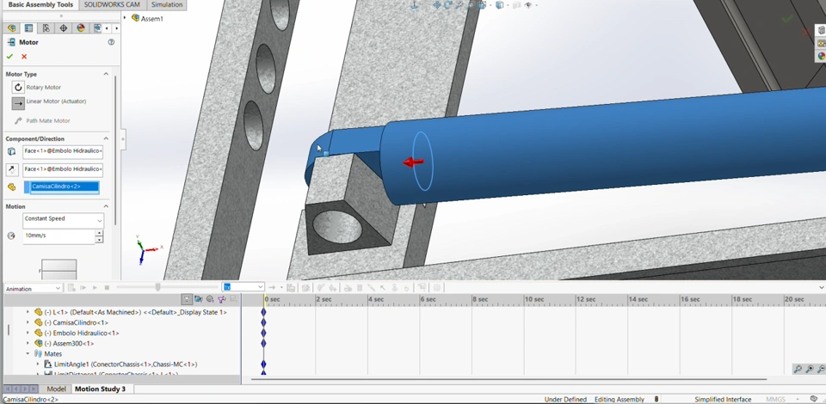Open Motor help question mark
This screenshot has width=826, height=404.
(111, 42)
